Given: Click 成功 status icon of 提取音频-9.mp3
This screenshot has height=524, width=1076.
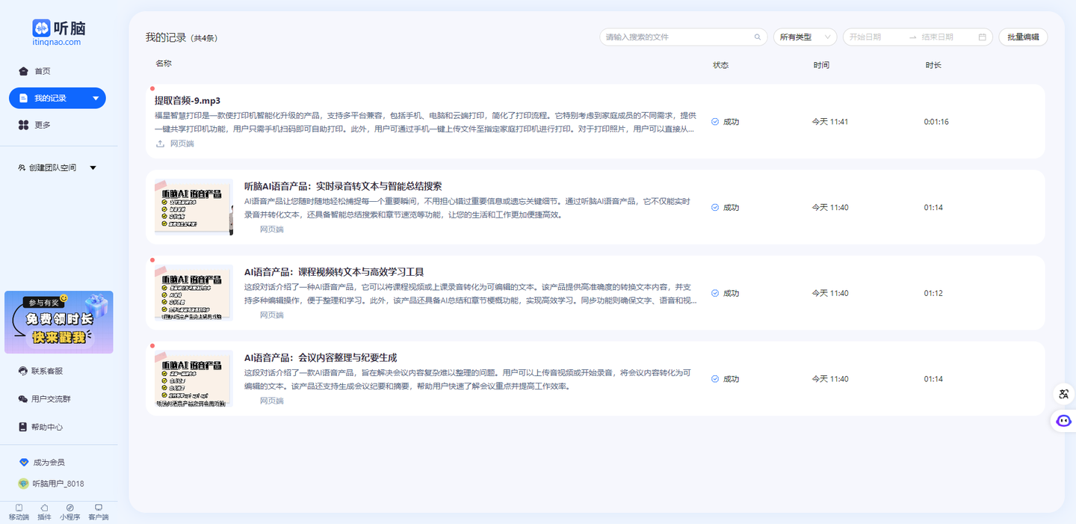Looking at the screenshot, I should [x=715, y=121].
